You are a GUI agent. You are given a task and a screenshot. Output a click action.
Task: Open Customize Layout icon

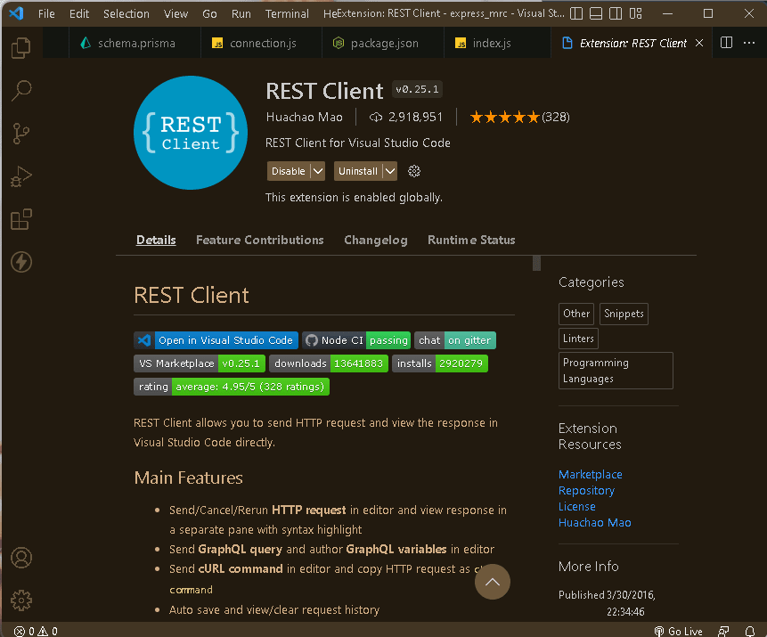(x=635, y=13)
